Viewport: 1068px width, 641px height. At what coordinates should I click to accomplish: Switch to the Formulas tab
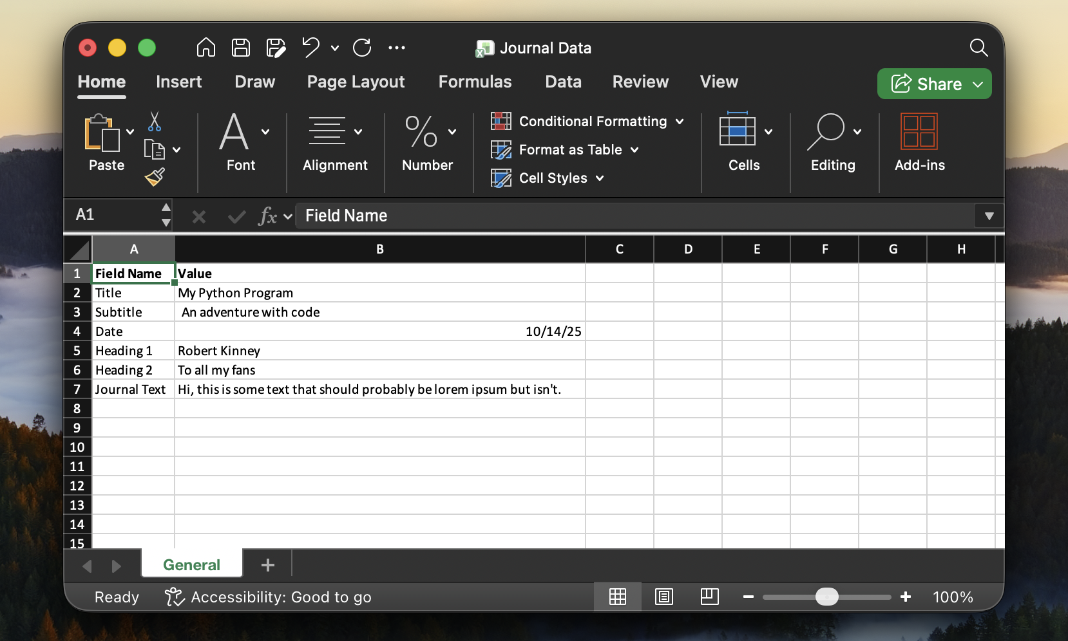(475, 82)
